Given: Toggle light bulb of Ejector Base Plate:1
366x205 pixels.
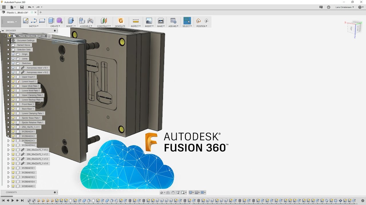Looking at the screenshot, I should coord(13,118).
